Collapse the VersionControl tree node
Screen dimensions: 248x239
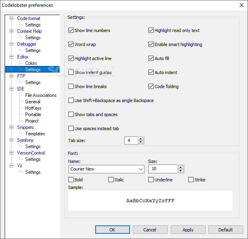(x=11, y=153)
